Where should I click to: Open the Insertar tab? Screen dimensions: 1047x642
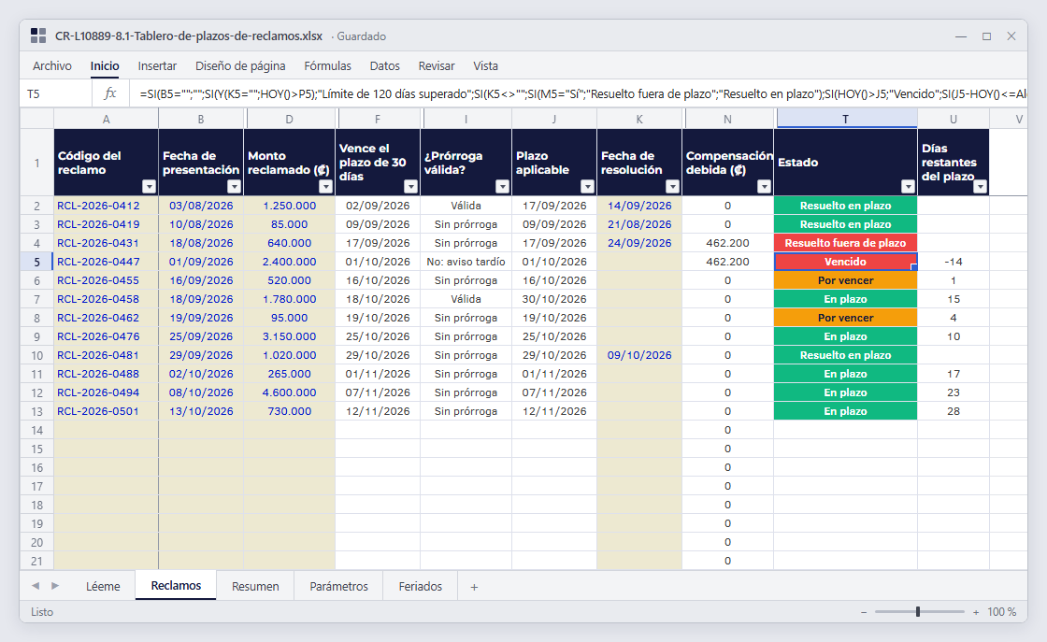point(157,66)
